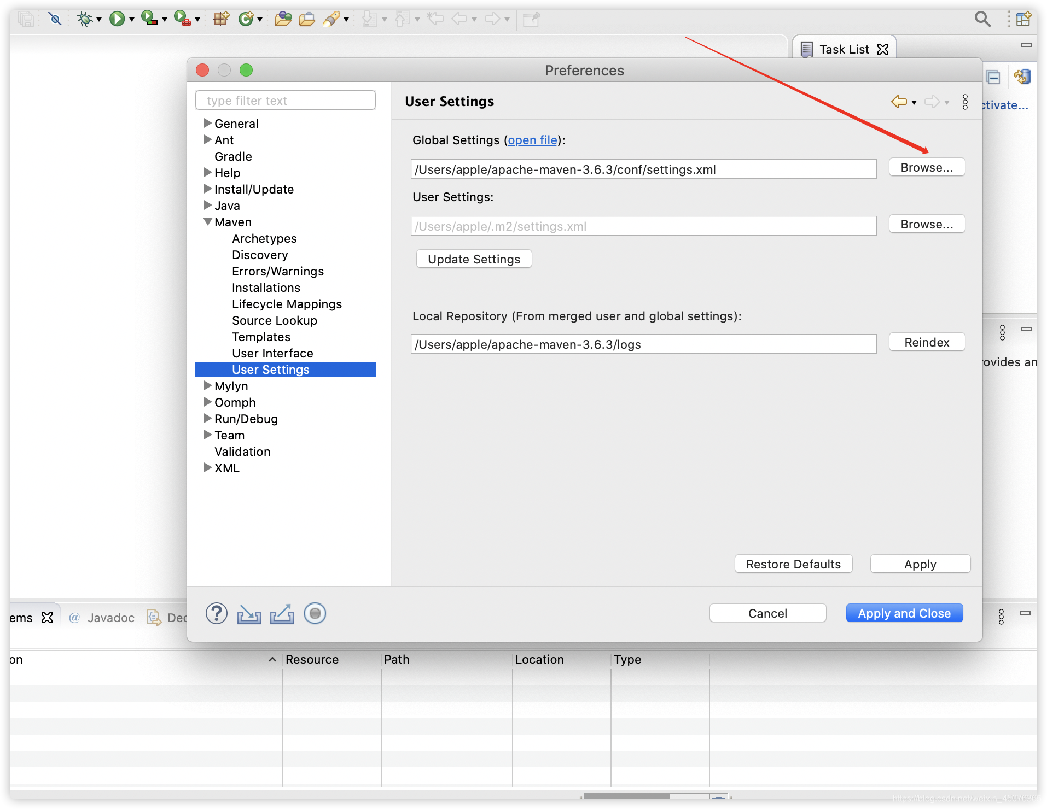Open the Run button dropdown arrow
The height and width of the screenshot is (809, 1047).
coord(132,20)
